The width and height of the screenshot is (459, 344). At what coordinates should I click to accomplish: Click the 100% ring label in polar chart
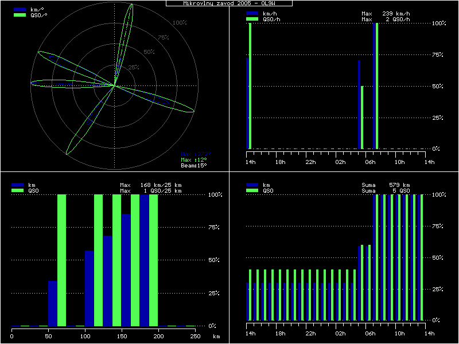pyautogui.click(x=180, y=23)
